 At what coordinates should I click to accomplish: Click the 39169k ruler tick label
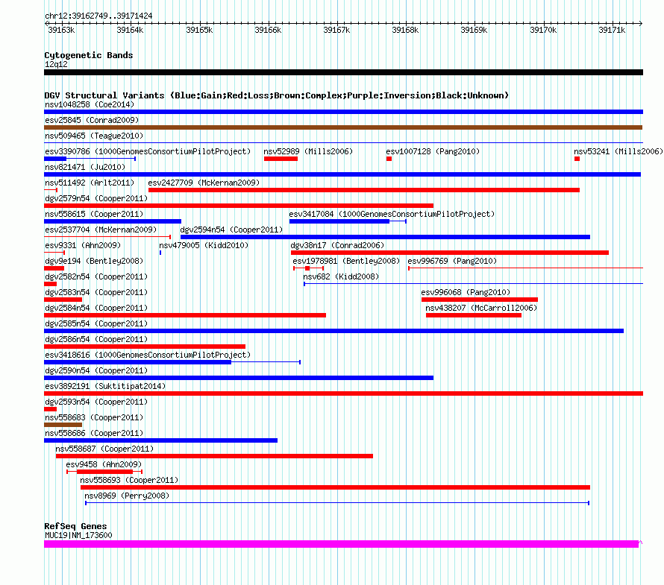[x=474, y=30]
